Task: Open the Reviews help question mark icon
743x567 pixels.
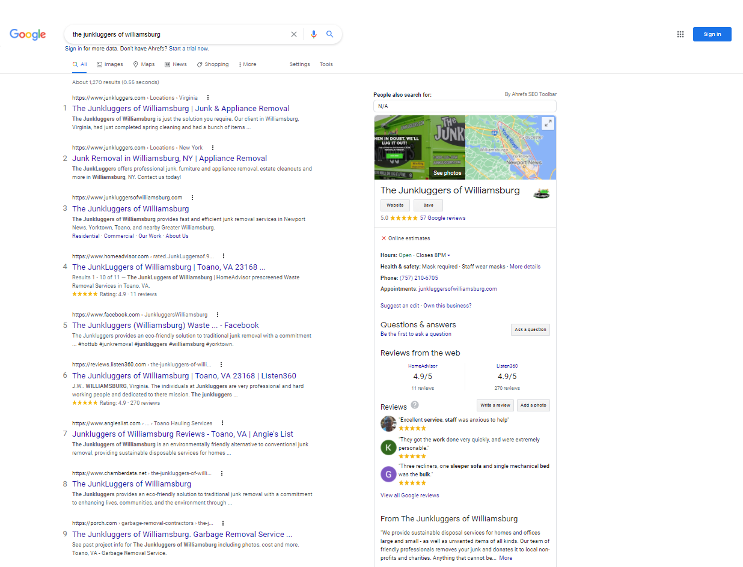Action: (415, 405)
